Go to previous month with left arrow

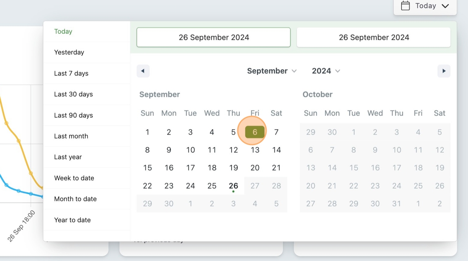click(x=143, y=71)
